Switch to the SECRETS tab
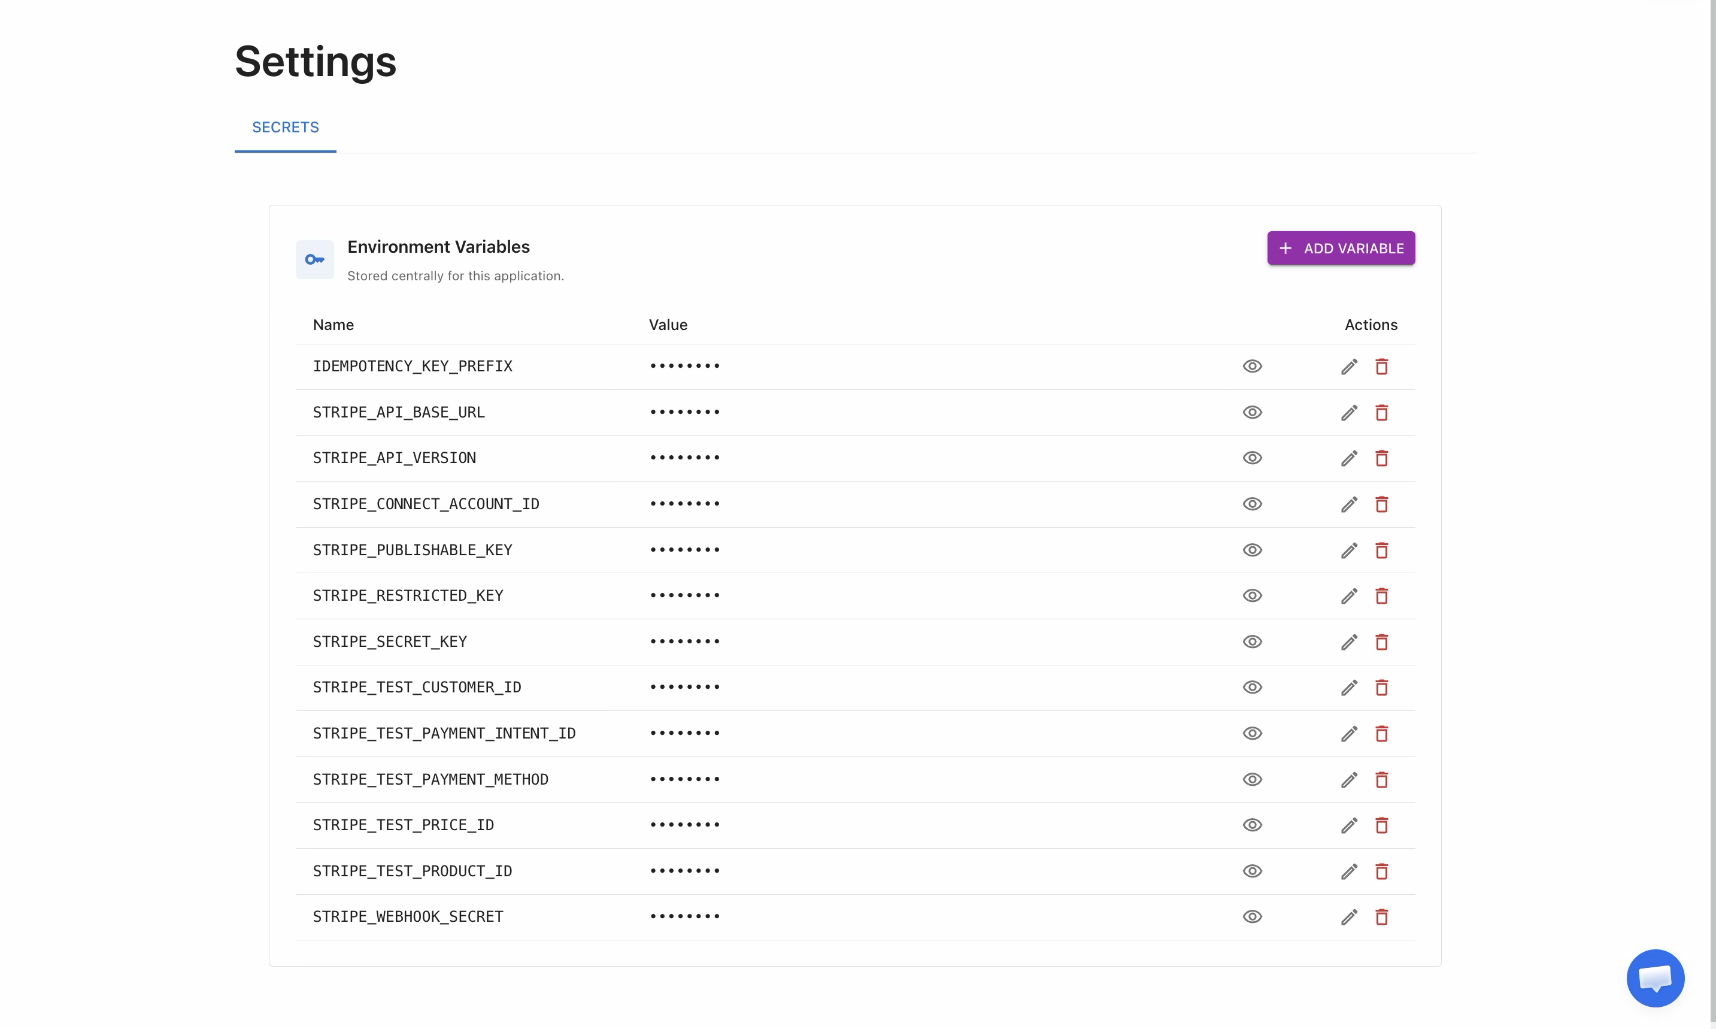This screenshot has height=1029, width=1716. click(286, 128)
